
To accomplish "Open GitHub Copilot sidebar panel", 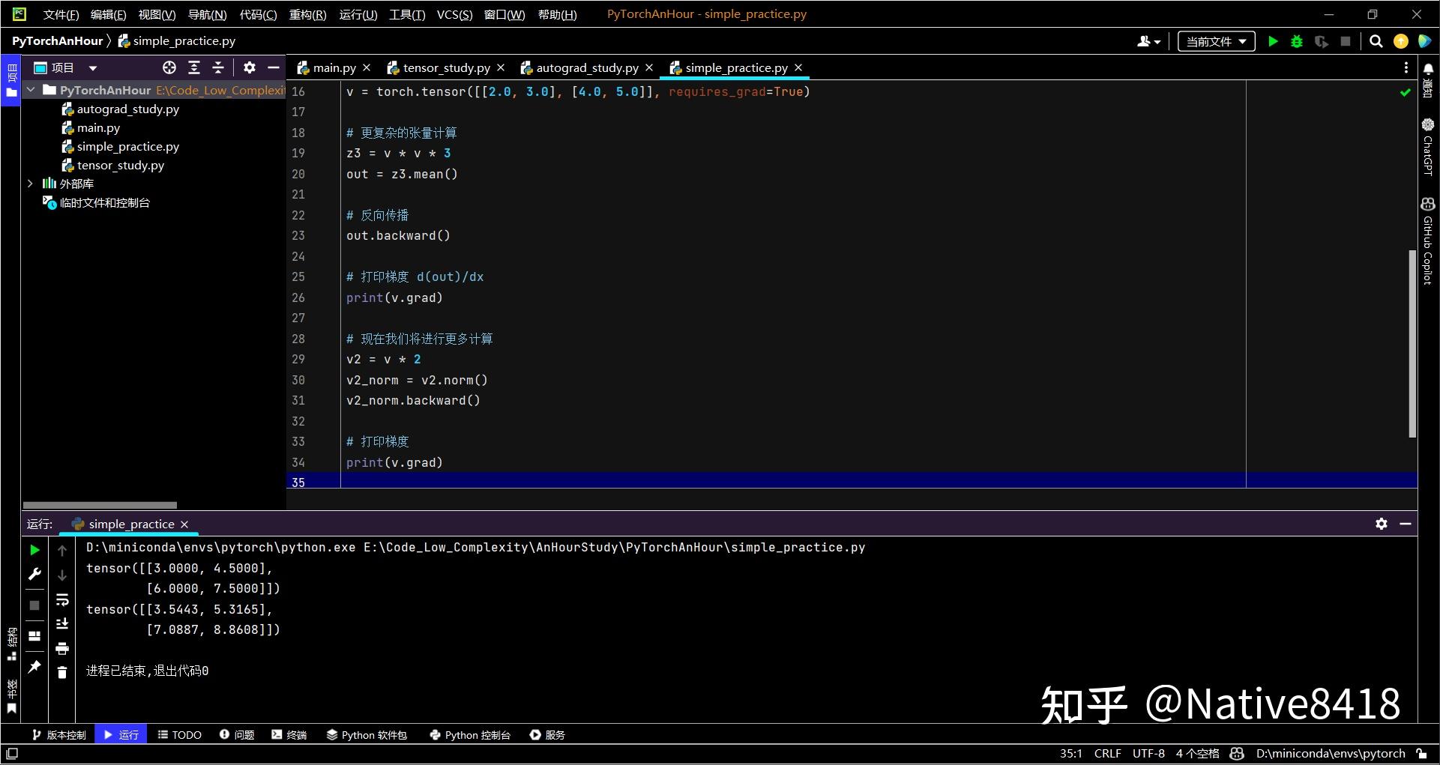I will (x=1427, y=232).
